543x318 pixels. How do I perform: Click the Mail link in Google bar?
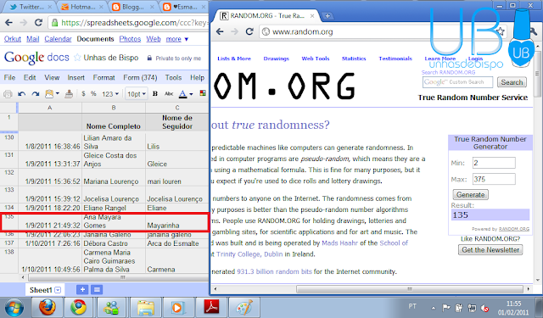pyautogui.click(x=32, y=39)
